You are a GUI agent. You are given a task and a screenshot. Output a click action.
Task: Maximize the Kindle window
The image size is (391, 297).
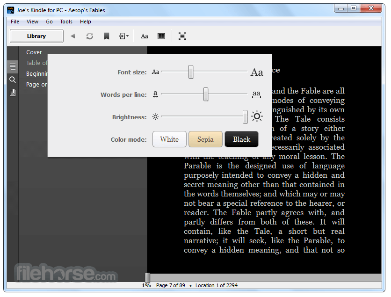[353, 8]
